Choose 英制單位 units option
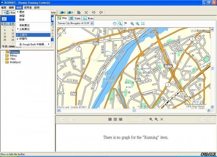Image resolution: width=217 pixels, height=157 pixels. [x=33, y=25]
